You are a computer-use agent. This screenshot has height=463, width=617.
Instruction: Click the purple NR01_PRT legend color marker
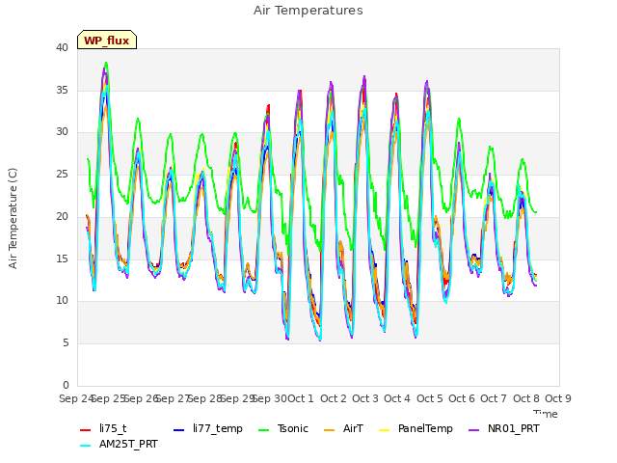click(x=474, y=430)
